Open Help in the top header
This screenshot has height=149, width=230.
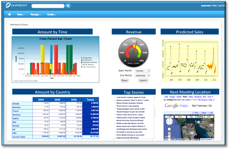[x=214, y=6]
